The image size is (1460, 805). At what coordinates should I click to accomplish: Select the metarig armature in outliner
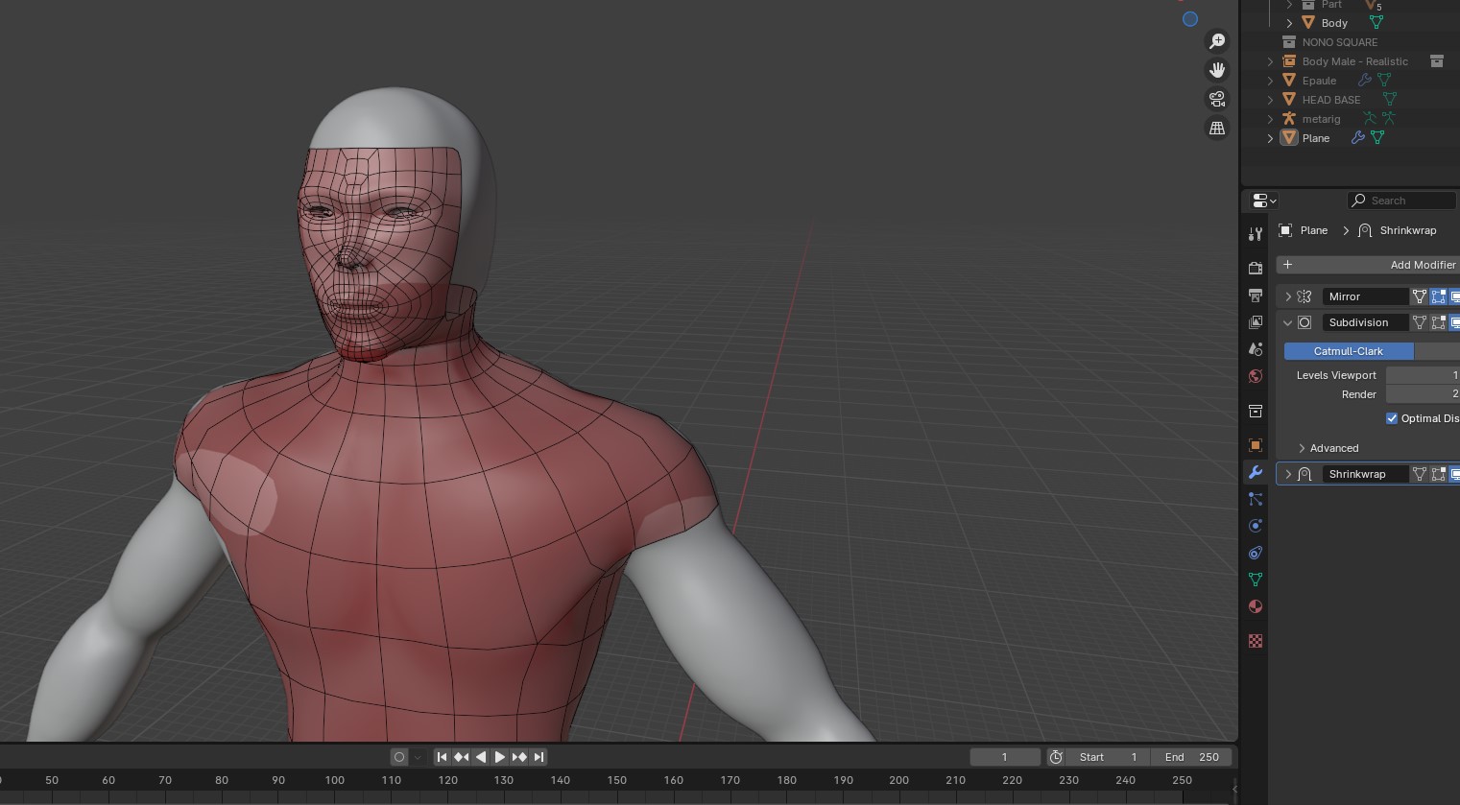pos(1321,119)
